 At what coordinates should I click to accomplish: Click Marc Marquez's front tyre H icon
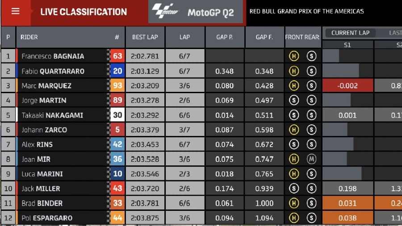[294, 86]
